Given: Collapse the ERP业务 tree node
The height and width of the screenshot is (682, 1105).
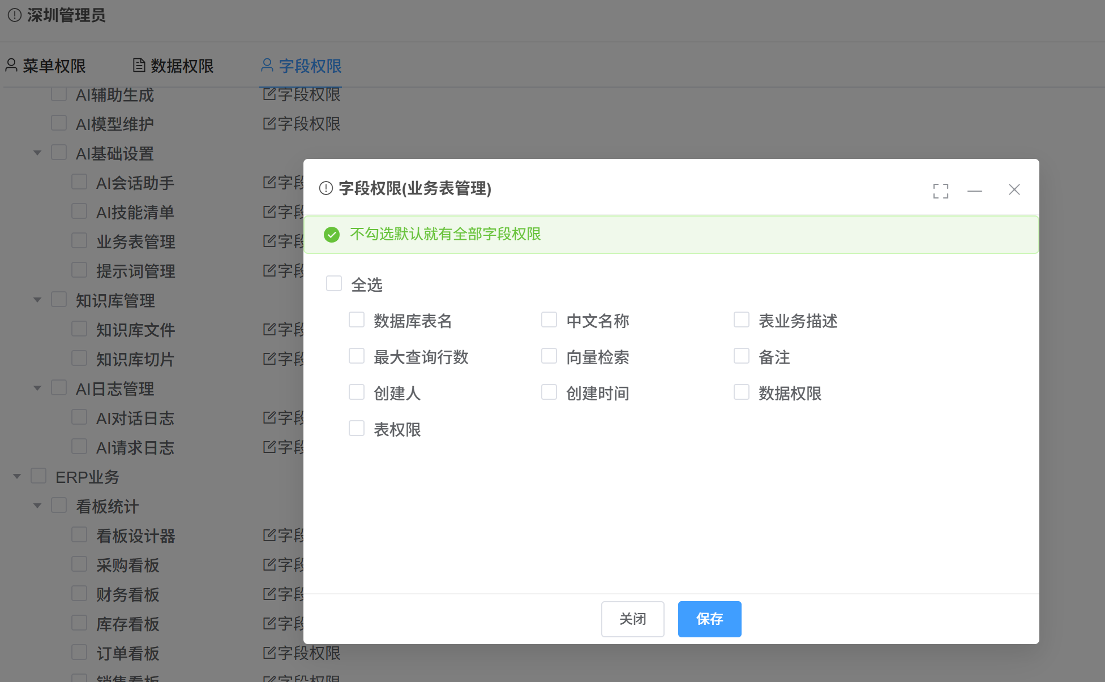Looking at the screenshot, I should point(17,476).
